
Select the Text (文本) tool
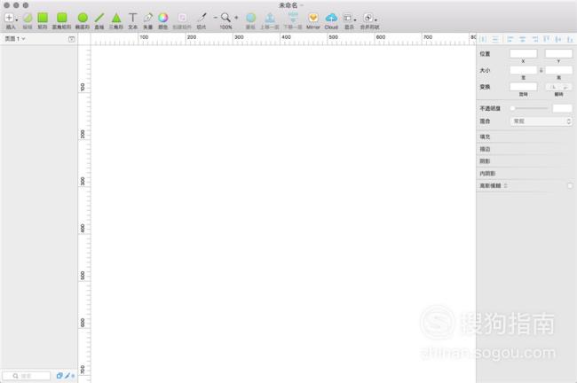(x=133, y=18)
